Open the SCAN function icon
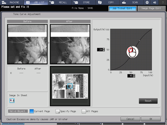This screenshot has width=167, height=125. pos(124,2)
